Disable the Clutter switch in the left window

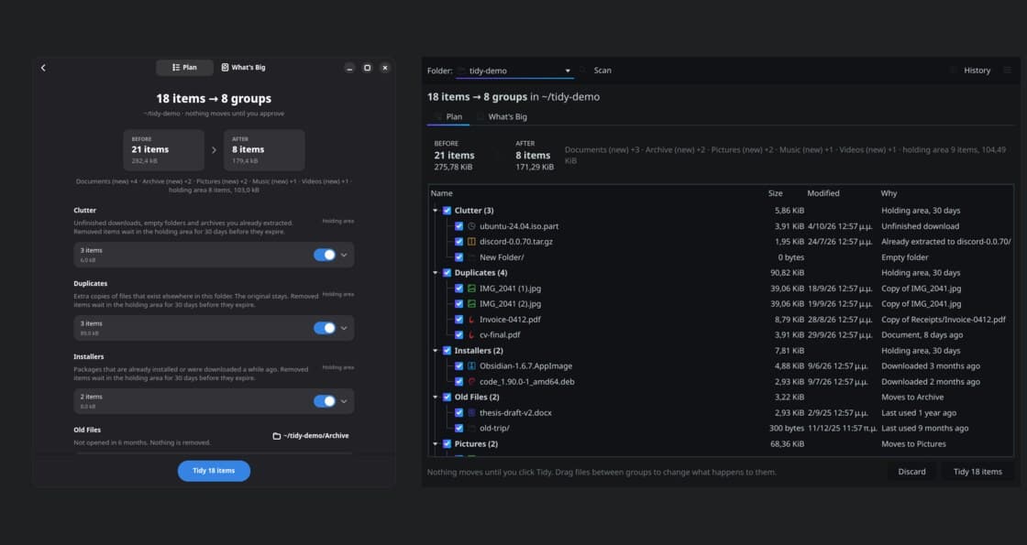point(325,256)
